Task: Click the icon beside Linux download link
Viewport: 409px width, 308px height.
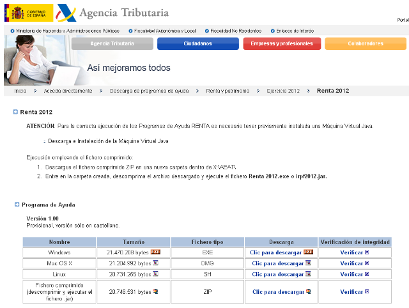Action: click(308, 274)
